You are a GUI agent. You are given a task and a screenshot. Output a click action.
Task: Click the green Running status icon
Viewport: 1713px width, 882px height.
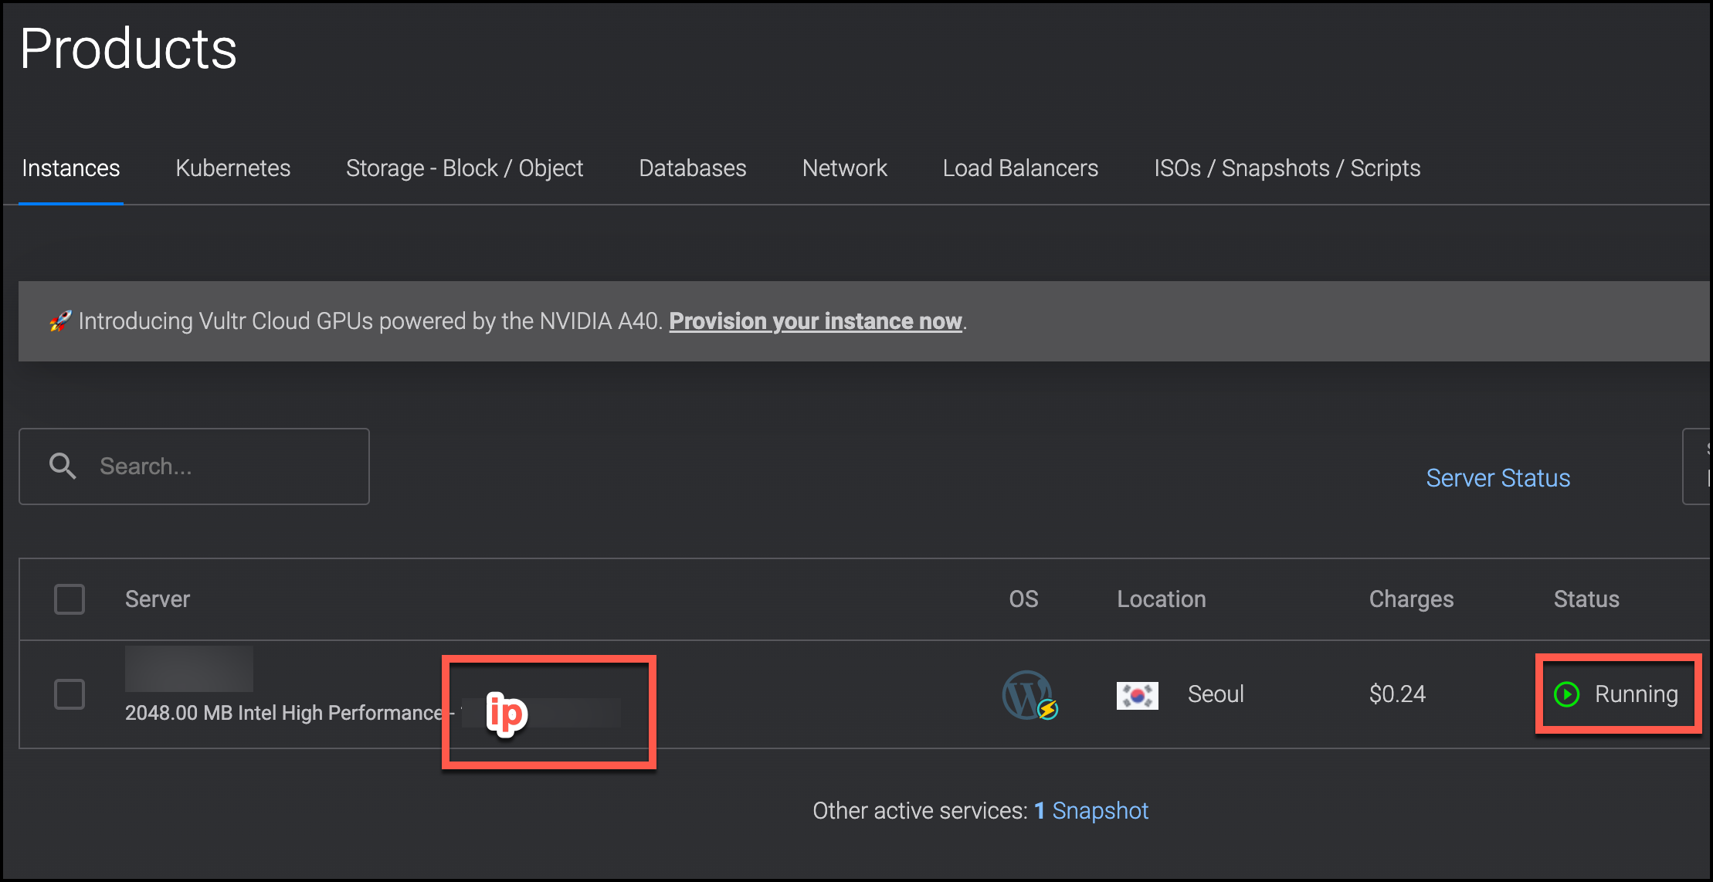tap(1566, 694)
